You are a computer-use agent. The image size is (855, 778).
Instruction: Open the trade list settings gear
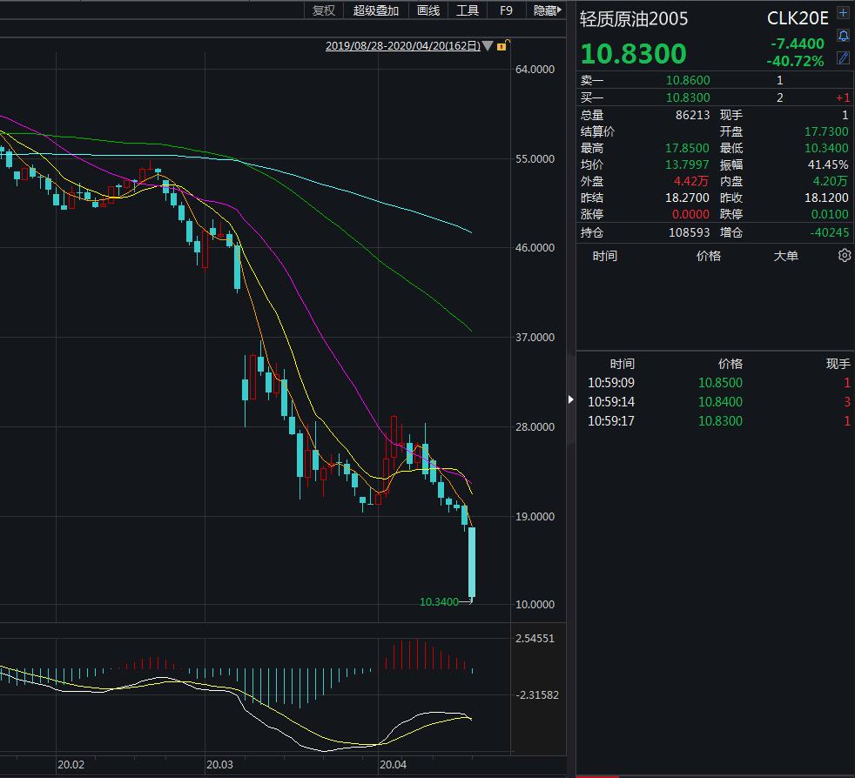coord(844,255)
